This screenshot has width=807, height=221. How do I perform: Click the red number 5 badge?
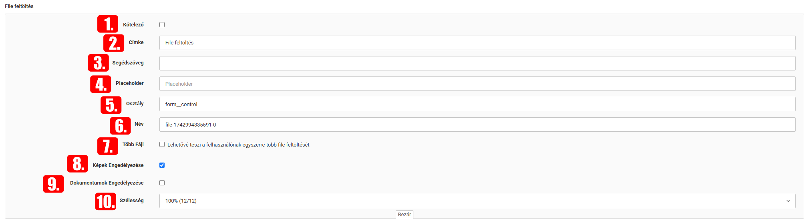[111, 105]
